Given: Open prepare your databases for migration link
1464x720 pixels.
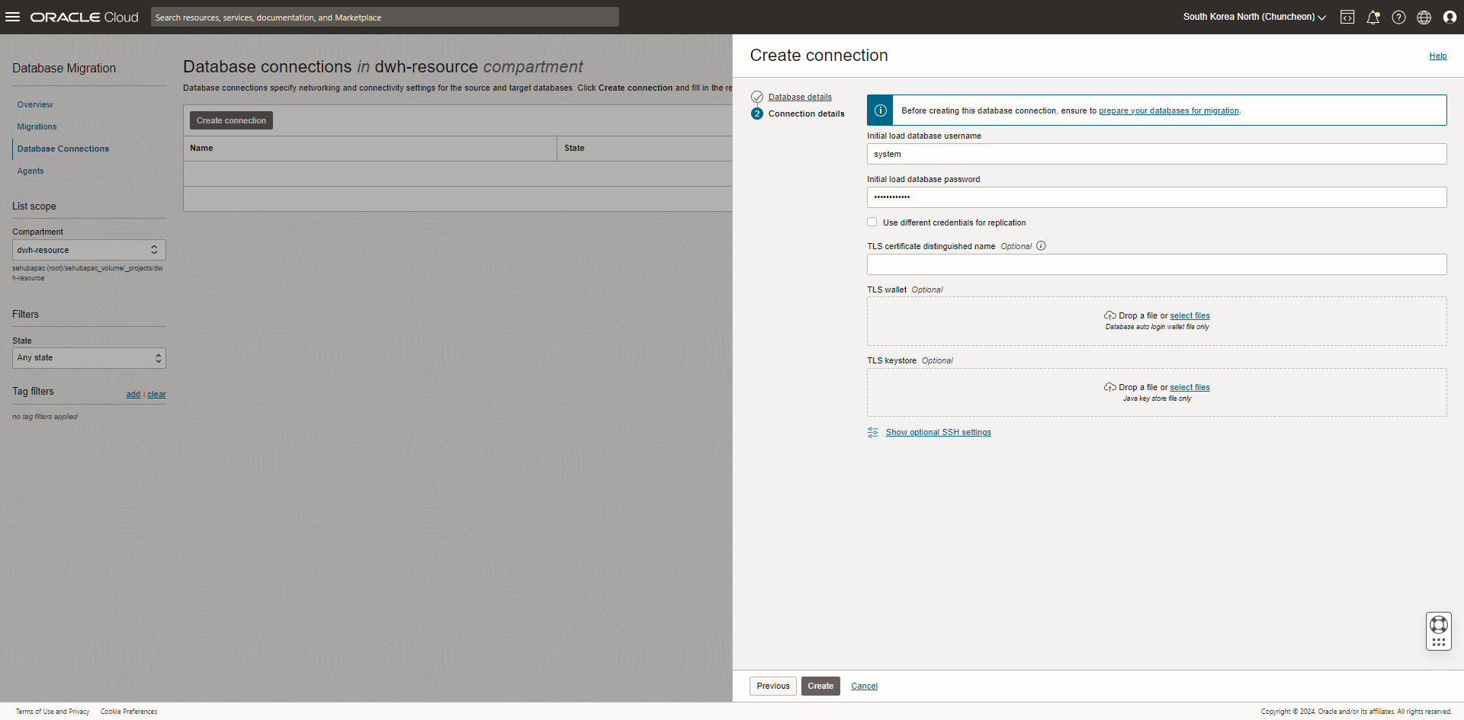Looking at the screenshot, I should point(1169,110).
